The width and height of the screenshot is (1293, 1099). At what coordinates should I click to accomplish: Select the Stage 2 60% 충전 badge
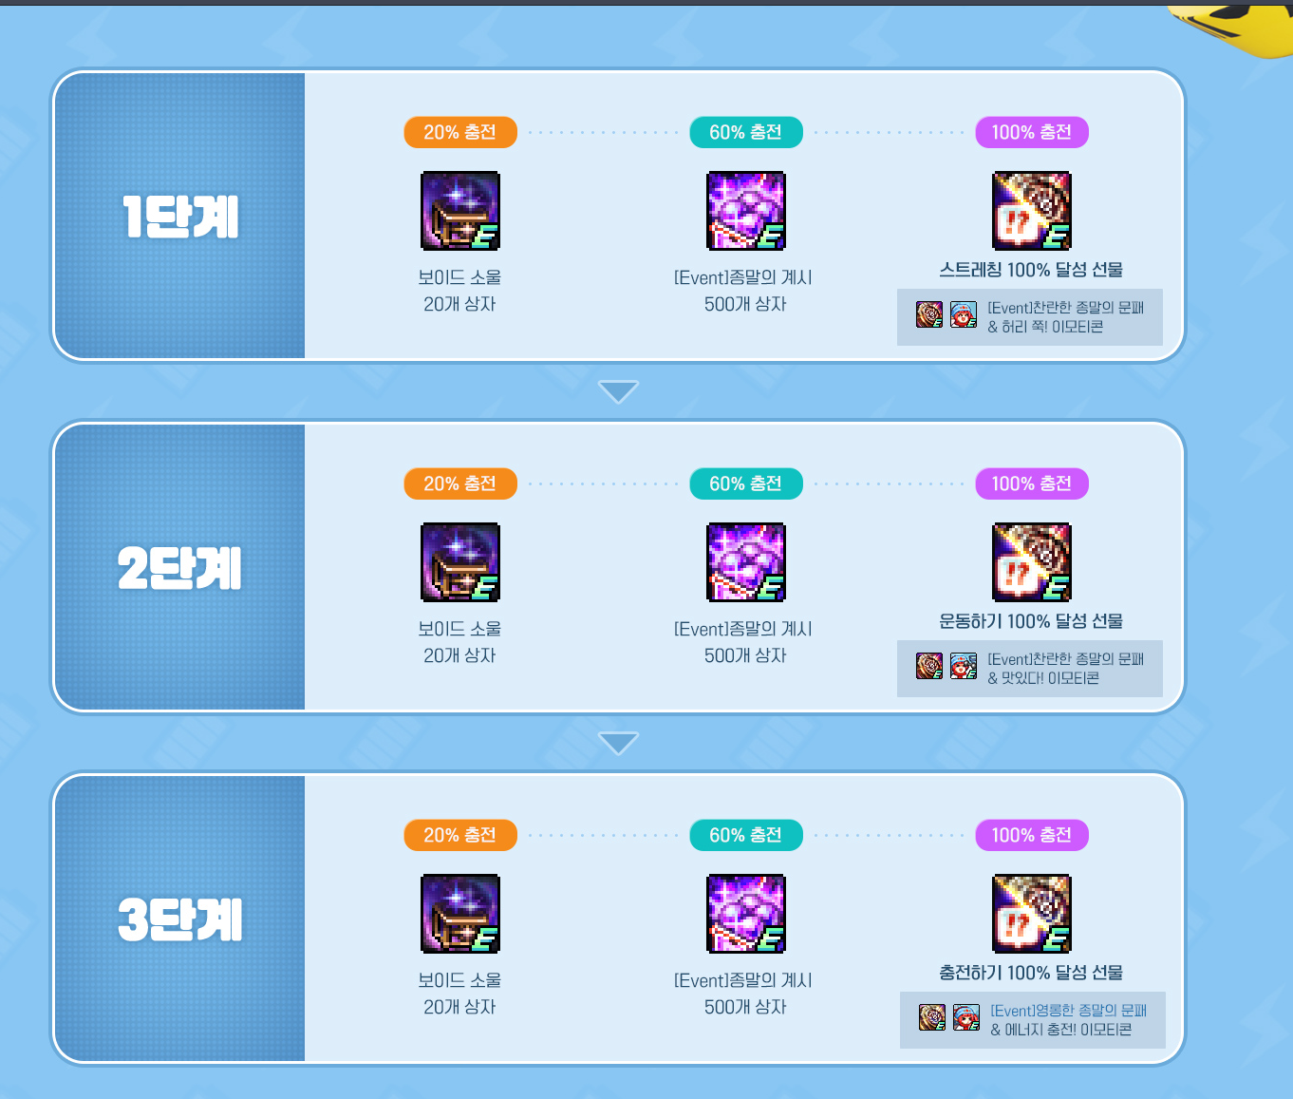[x=746, y=483]
